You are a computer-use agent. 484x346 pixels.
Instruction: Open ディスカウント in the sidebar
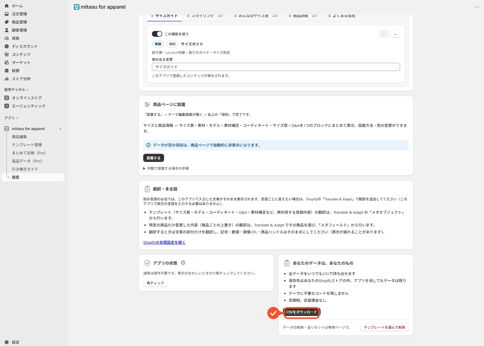(x=25, y=46)
